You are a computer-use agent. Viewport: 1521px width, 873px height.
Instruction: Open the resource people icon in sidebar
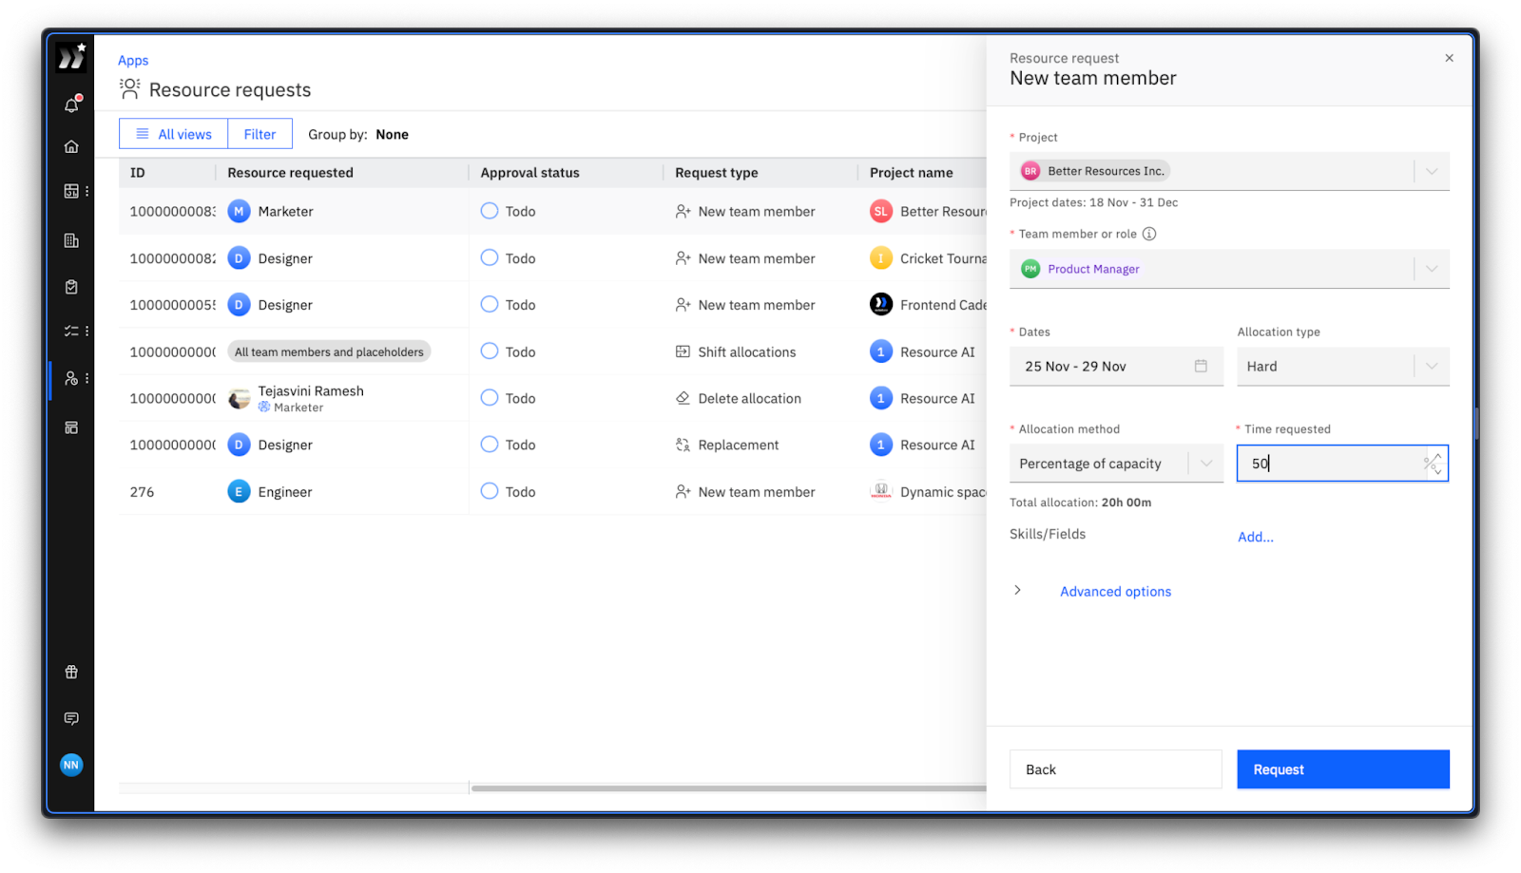[x=71, y=378]
